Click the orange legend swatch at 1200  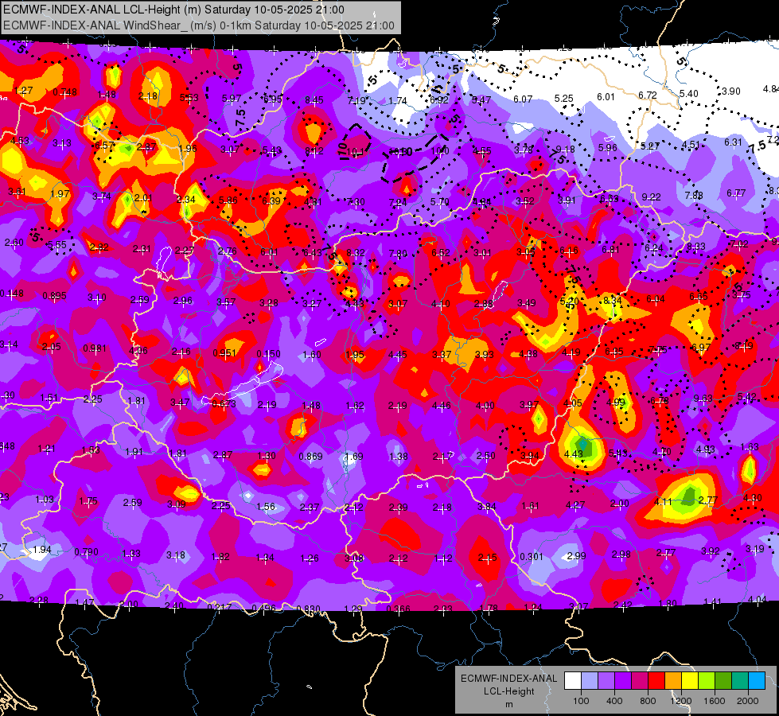pos(673,681)
